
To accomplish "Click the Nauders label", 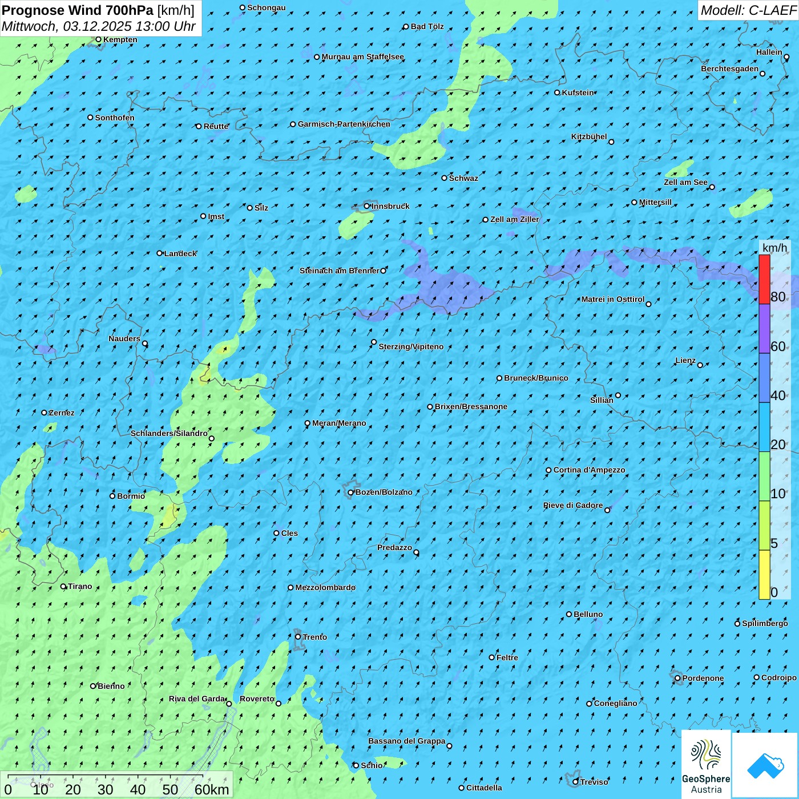I will pyautogui.click(x=124, y=338).
